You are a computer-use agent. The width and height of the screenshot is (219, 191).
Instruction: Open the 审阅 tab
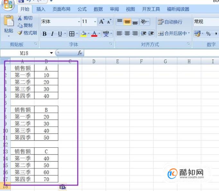(x=114, y=9)
